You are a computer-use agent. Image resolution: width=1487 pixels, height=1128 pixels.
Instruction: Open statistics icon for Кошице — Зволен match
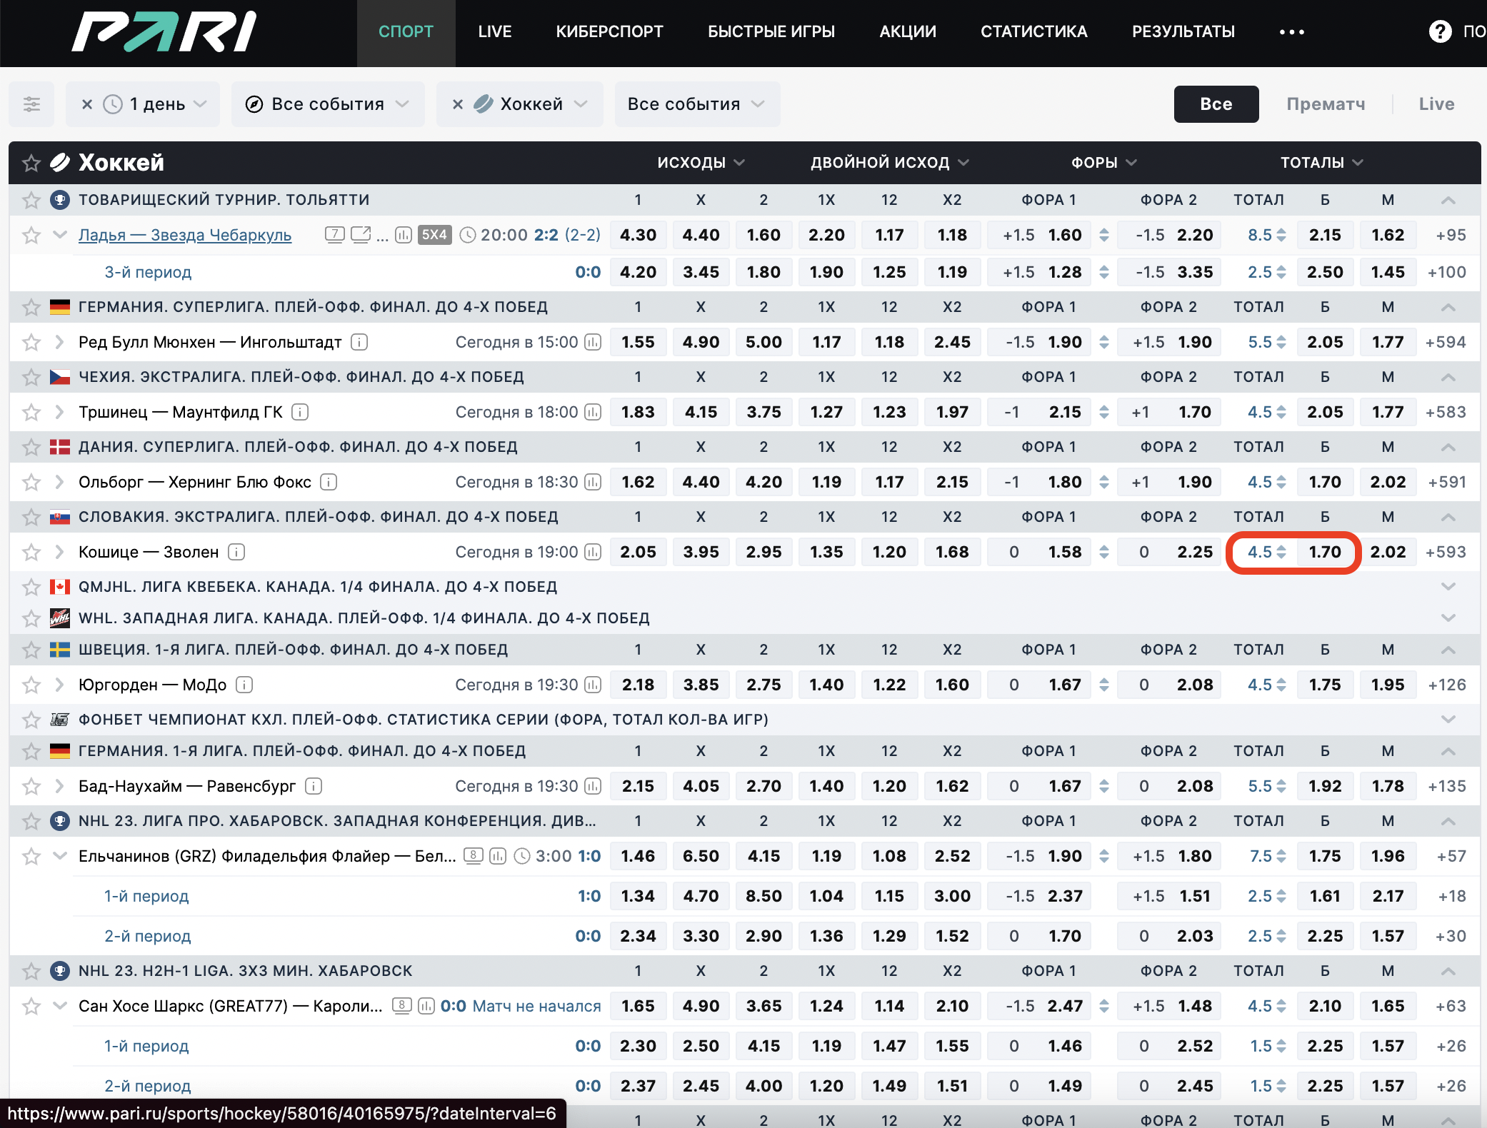[x=593, y=552]
